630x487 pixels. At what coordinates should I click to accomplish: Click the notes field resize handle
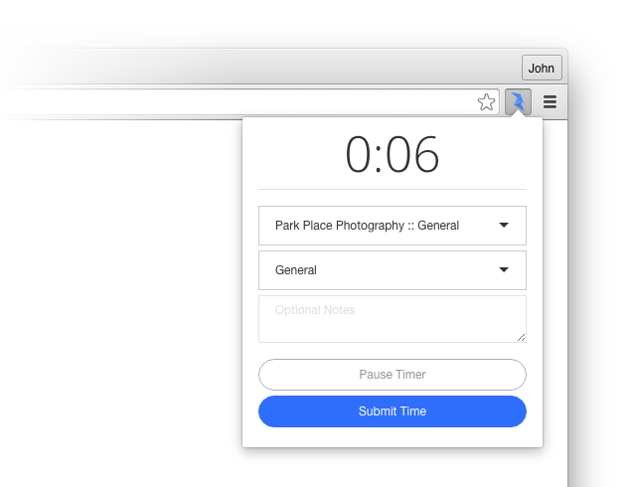pos(521,338)
